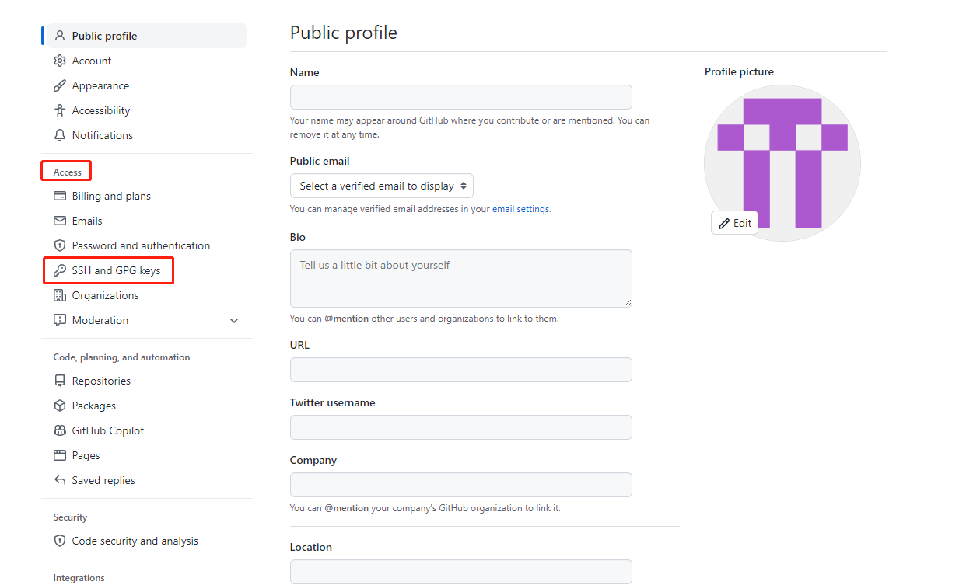Click the Integrations section header
The image size is (959, 585).
79,578
